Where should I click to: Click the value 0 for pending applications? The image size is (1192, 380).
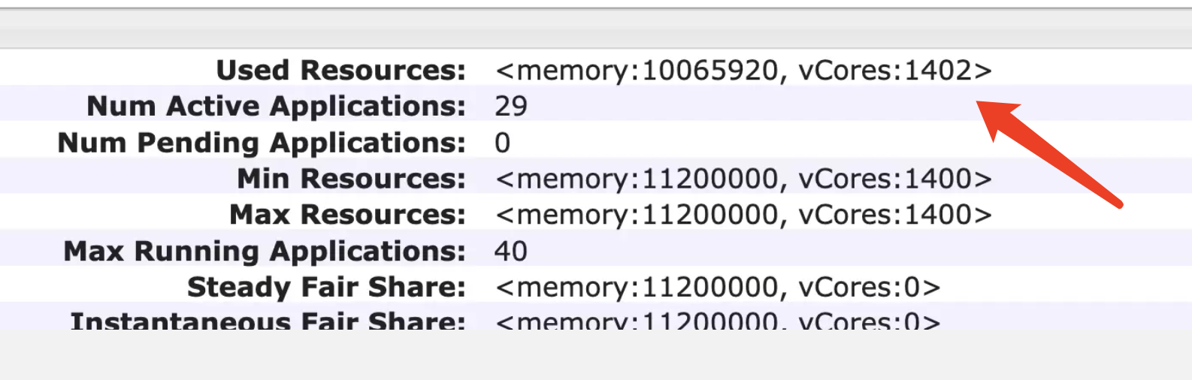pos(503,143)
